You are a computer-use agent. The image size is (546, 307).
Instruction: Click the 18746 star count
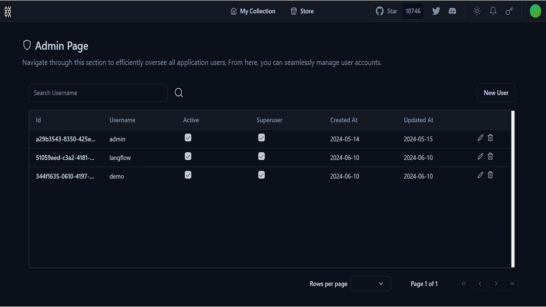tap(412, 11)
